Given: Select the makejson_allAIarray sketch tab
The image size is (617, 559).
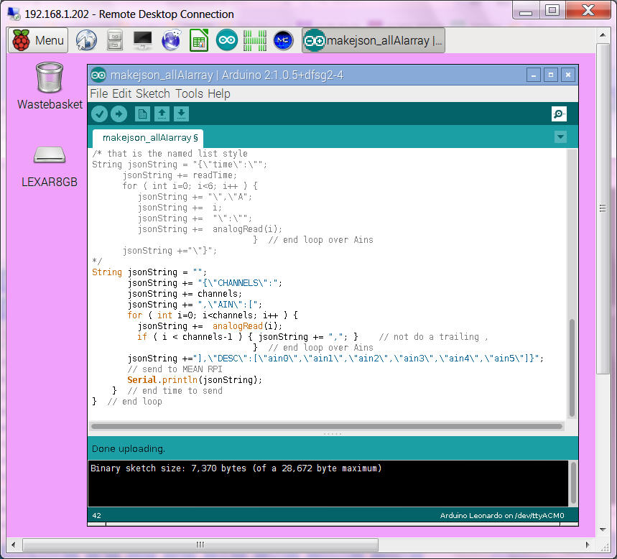Looking at the screenshot, I should (x=149, y=137).
